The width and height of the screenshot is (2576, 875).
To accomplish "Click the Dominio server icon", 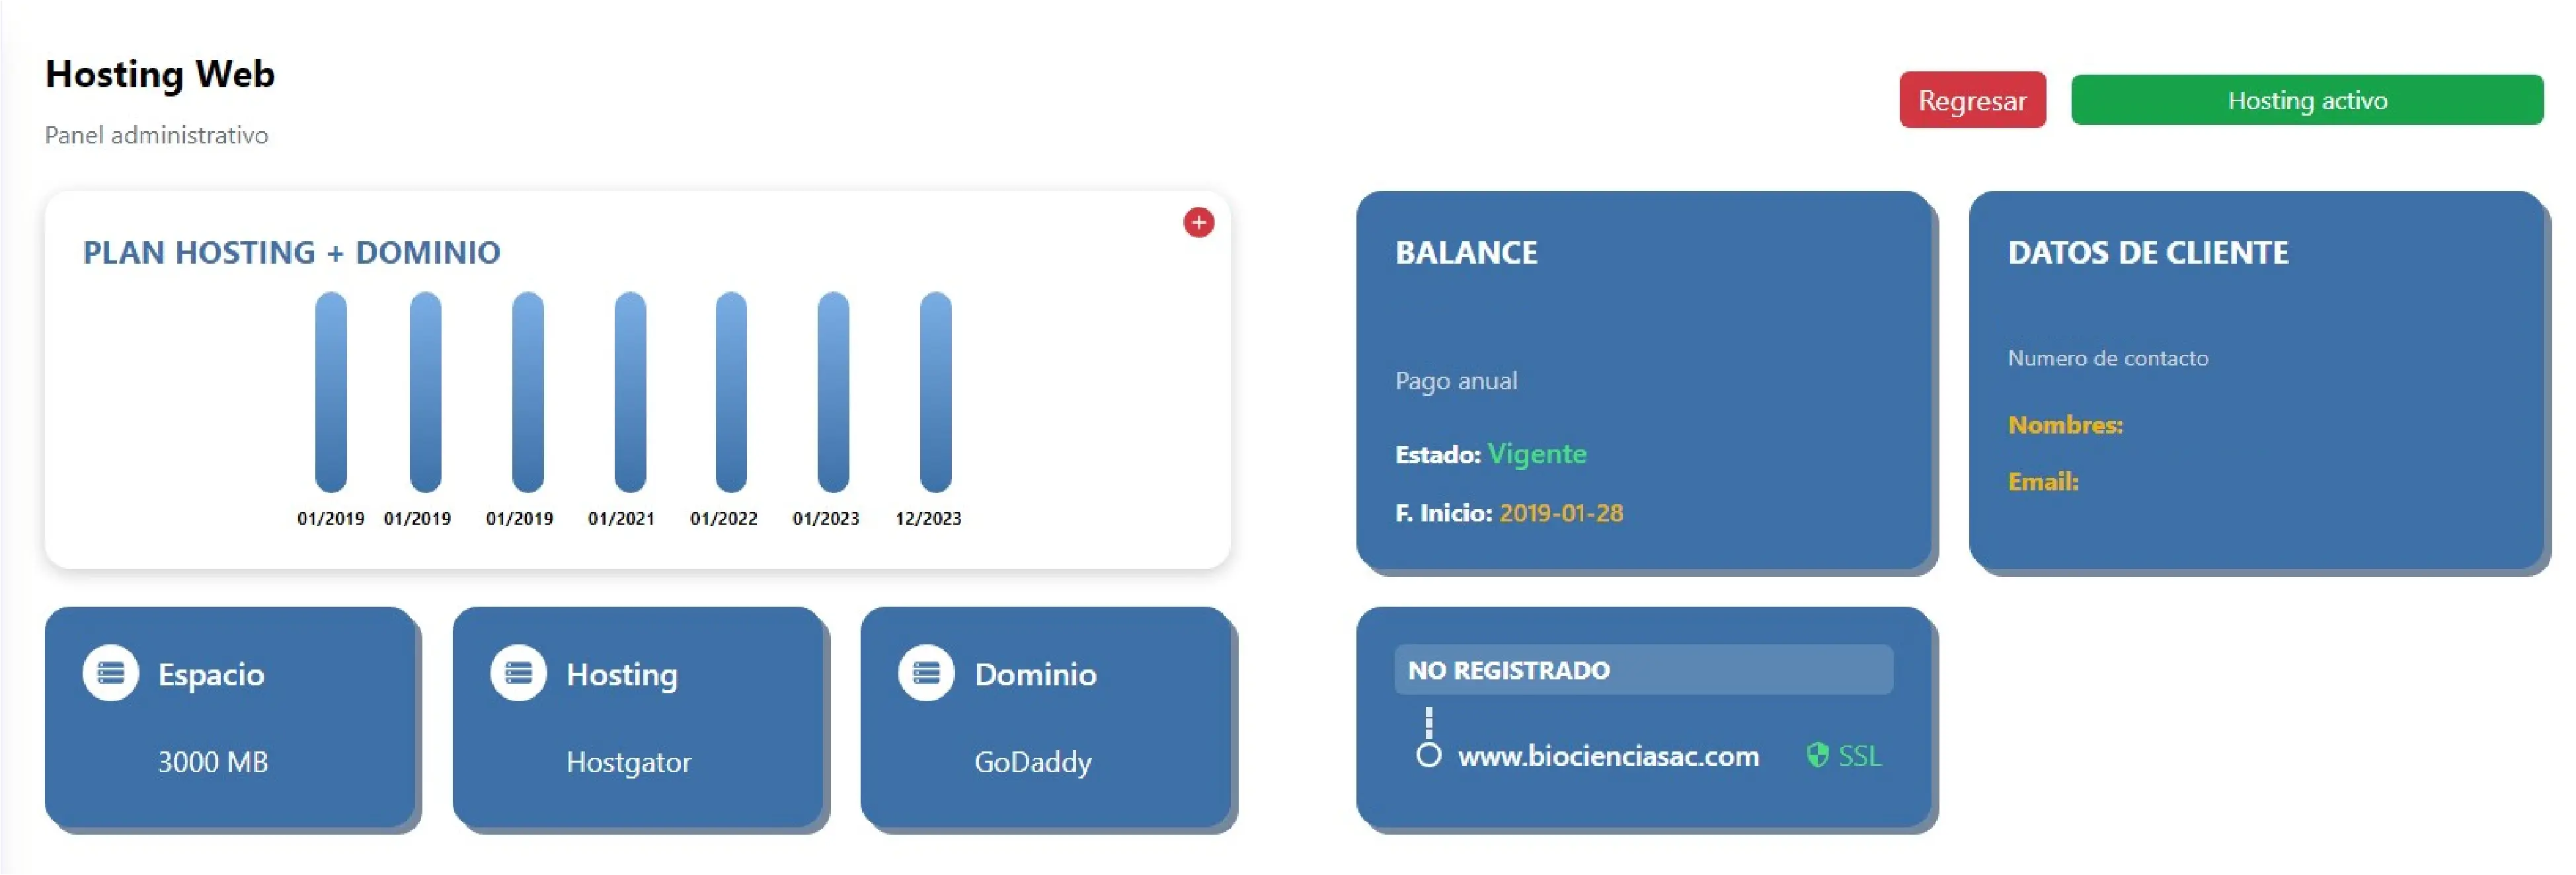I will coord(926,673).
